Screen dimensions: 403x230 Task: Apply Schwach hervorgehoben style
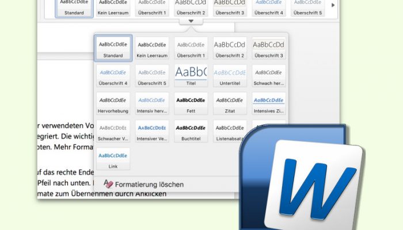pos(269,76)
